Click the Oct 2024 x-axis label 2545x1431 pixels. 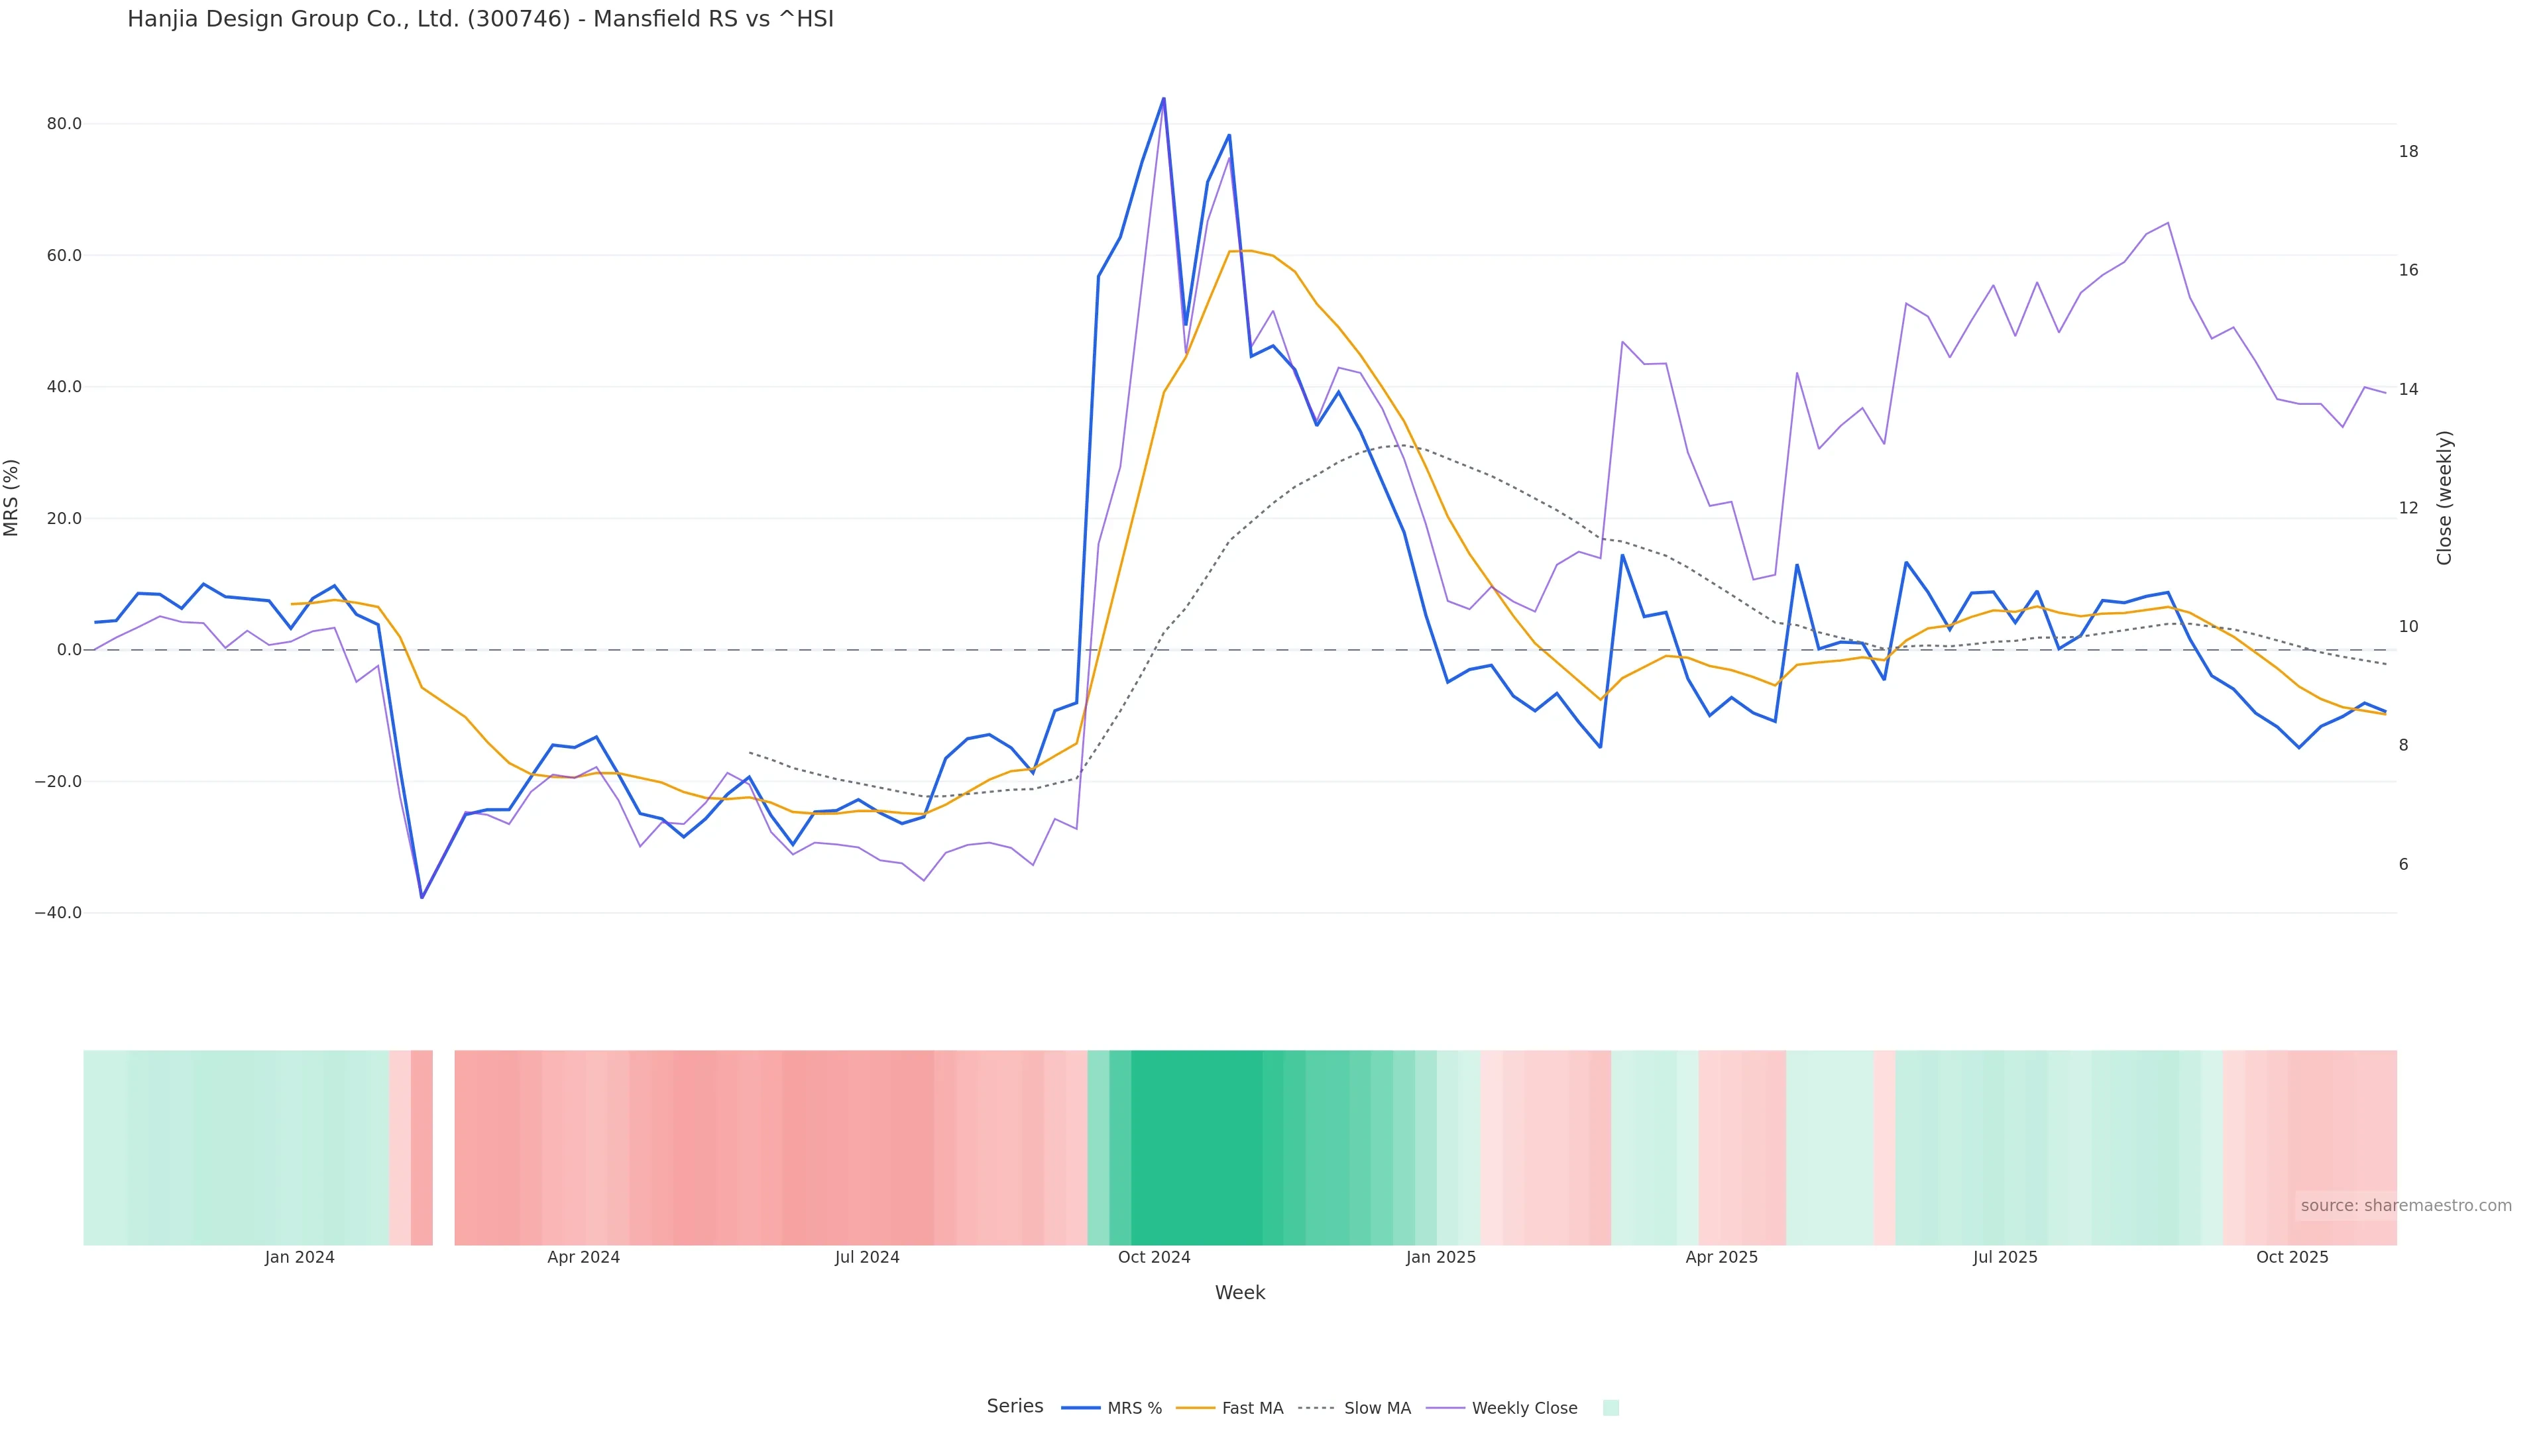pos(1154,1257)
